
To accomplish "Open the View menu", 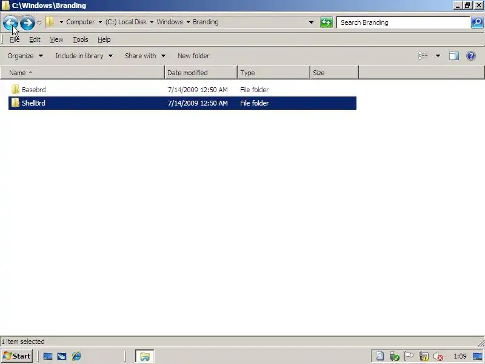I will [56, 39].
